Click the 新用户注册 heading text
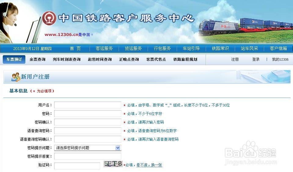The width and height of the screenshot is (293, 172). (35, 77)
